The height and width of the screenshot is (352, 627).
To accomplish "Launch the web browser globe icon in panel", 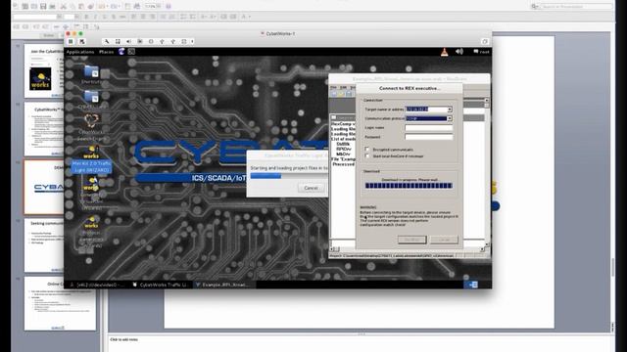I will click(121, 52).
